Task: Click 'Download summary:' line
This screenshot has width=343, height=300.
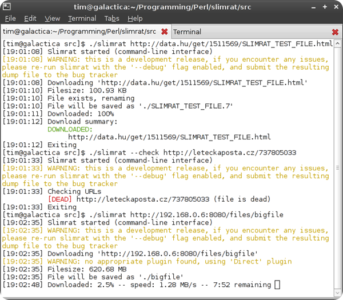Action: pos(60,122)
